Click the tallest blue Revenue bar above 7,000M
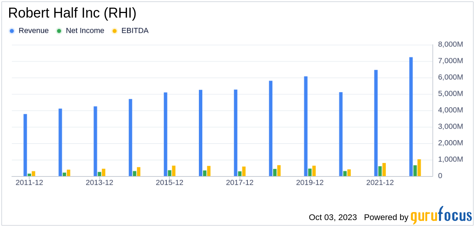 click(x=411, y=117)
